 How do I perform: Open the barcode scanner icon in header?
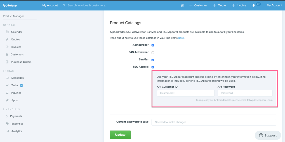pos(182,5)
